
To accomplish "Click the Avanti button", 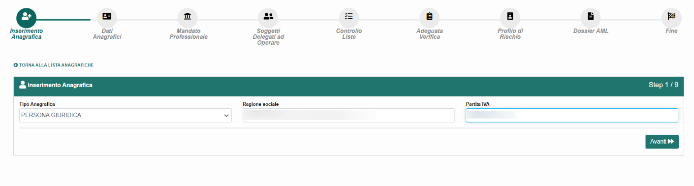I will tap(662, 142).
